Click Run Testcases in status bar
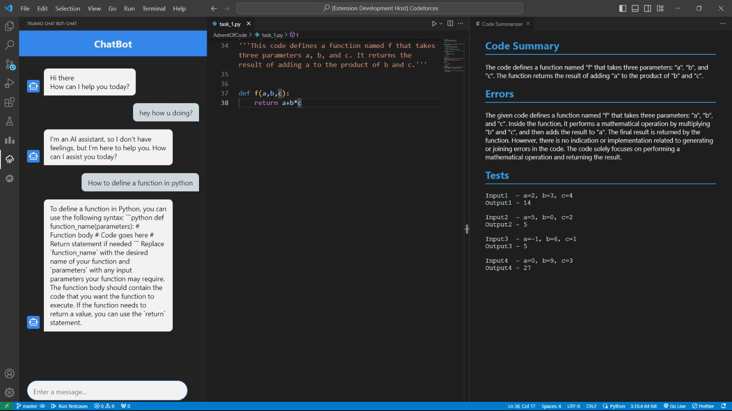 coord(70,406)
